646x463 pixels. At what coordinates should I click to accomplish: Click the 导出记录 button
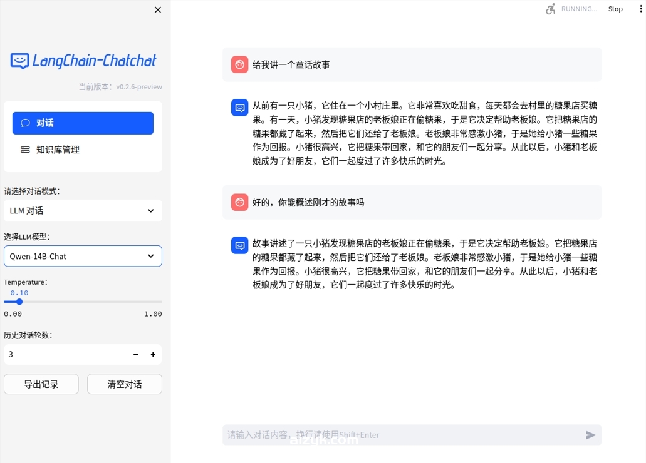point(41,384)
